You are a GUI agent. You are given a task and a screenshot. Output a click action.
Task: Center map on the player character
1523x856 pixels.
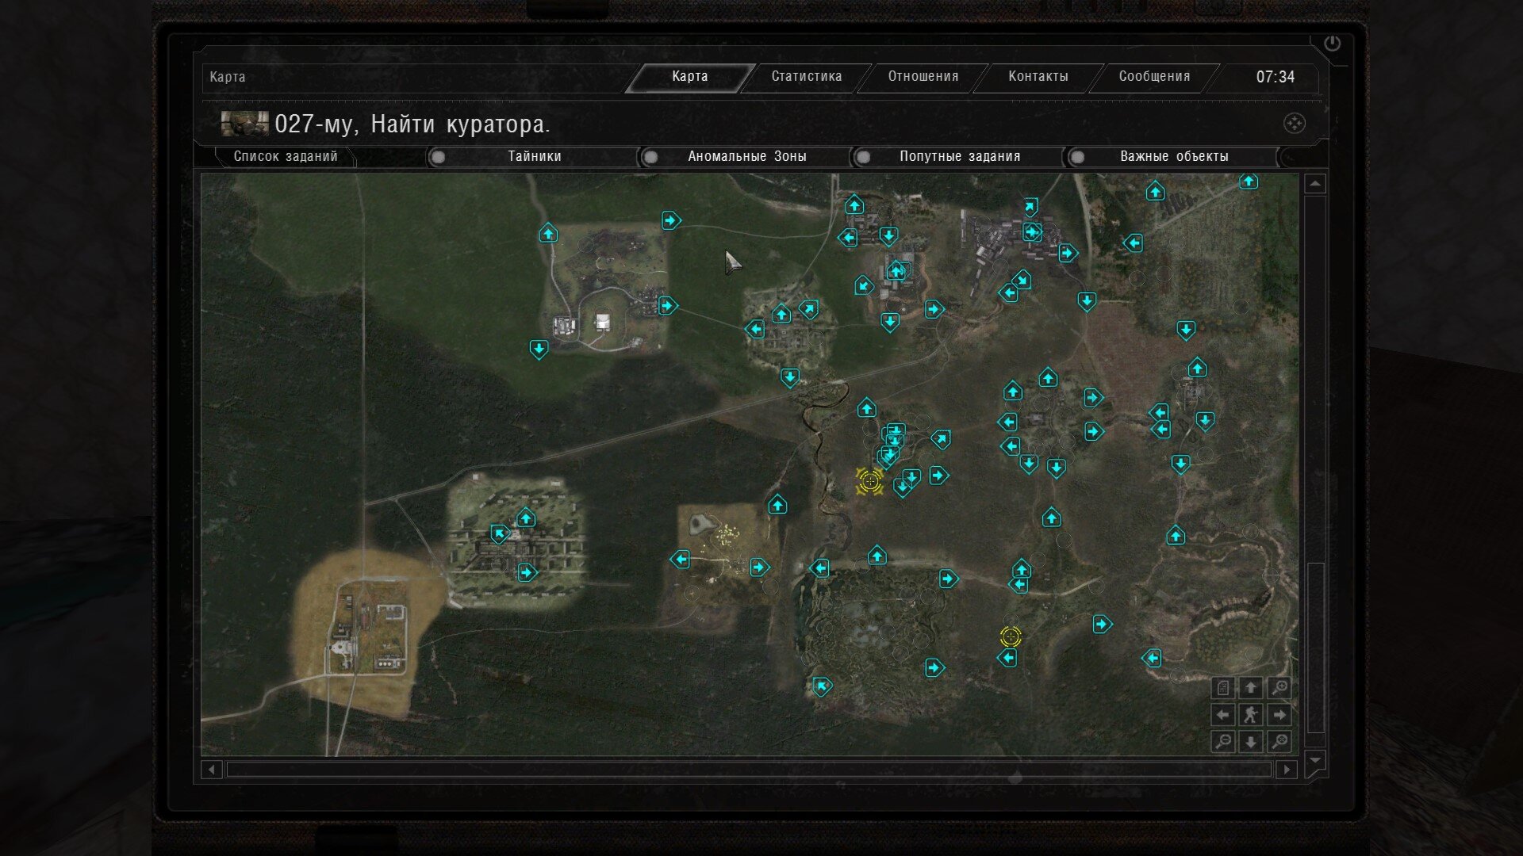[x=1251, y=714]
